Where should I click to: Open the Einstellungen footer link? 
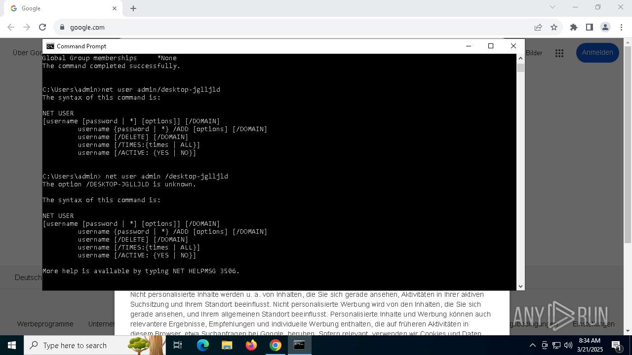[x=593, y=324]
